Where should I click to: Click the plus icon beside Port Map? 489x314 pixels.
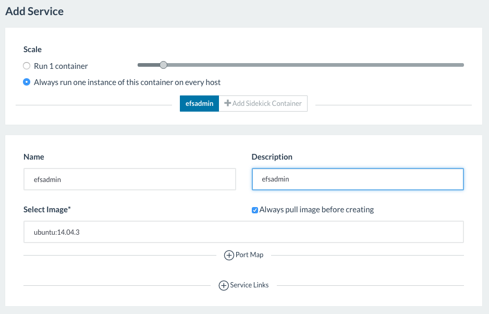[x=229, y=255]
